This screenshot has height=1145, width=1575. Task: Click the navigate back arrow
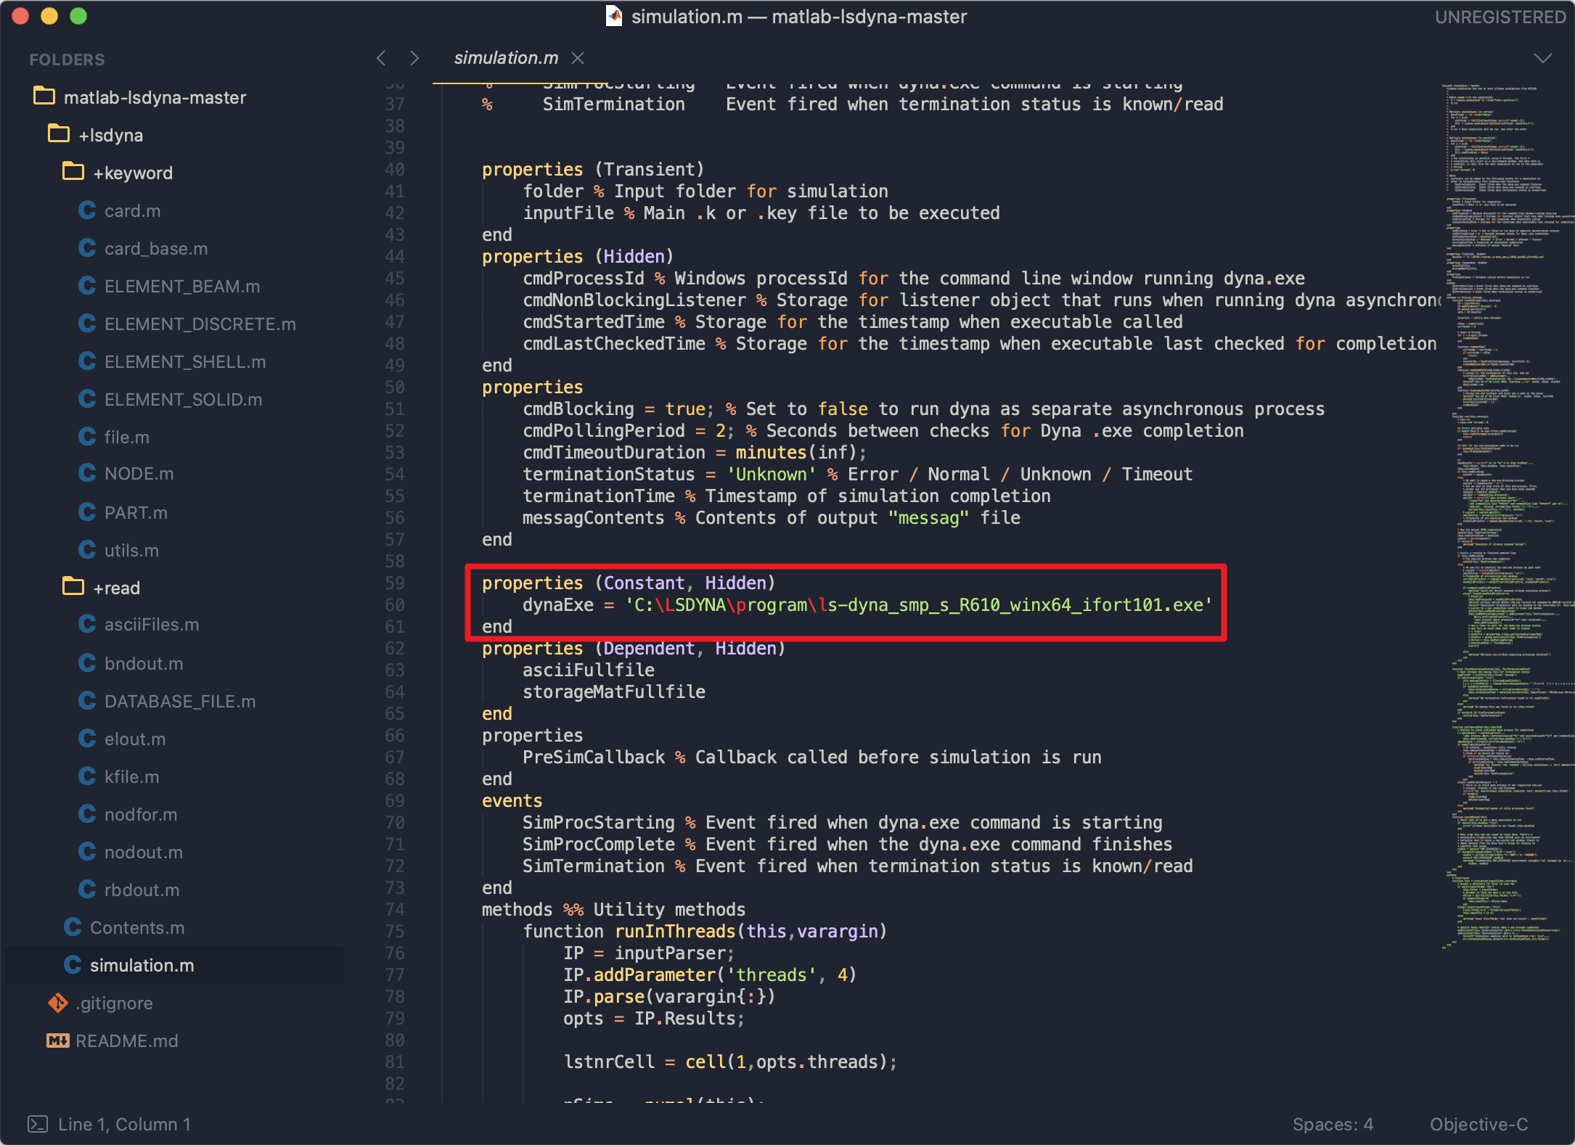click(x=381, y=58)
